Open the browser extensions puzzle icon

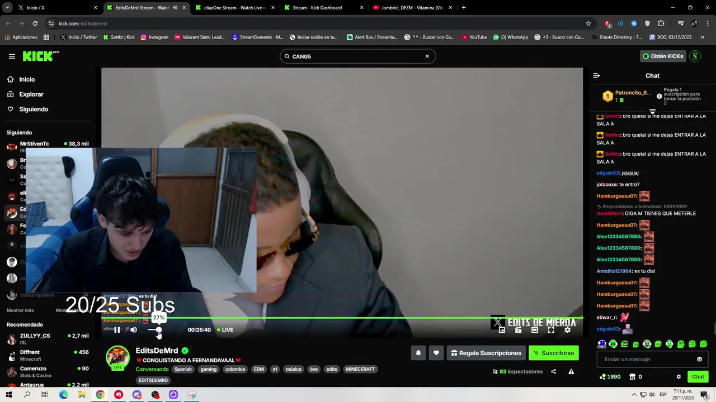661,23
